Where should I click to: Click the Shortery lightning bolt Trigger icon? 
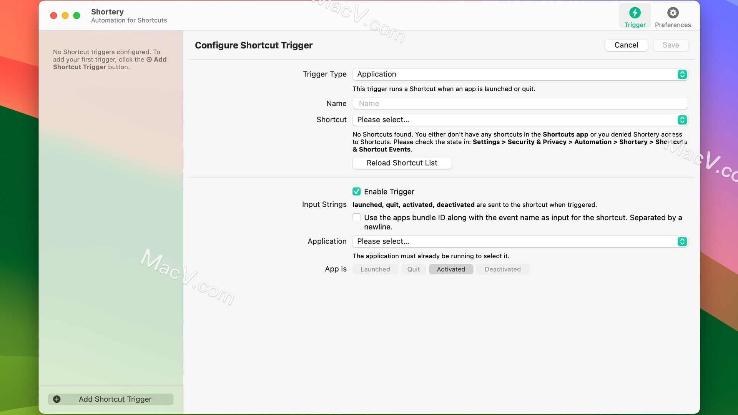click(635, 12)
